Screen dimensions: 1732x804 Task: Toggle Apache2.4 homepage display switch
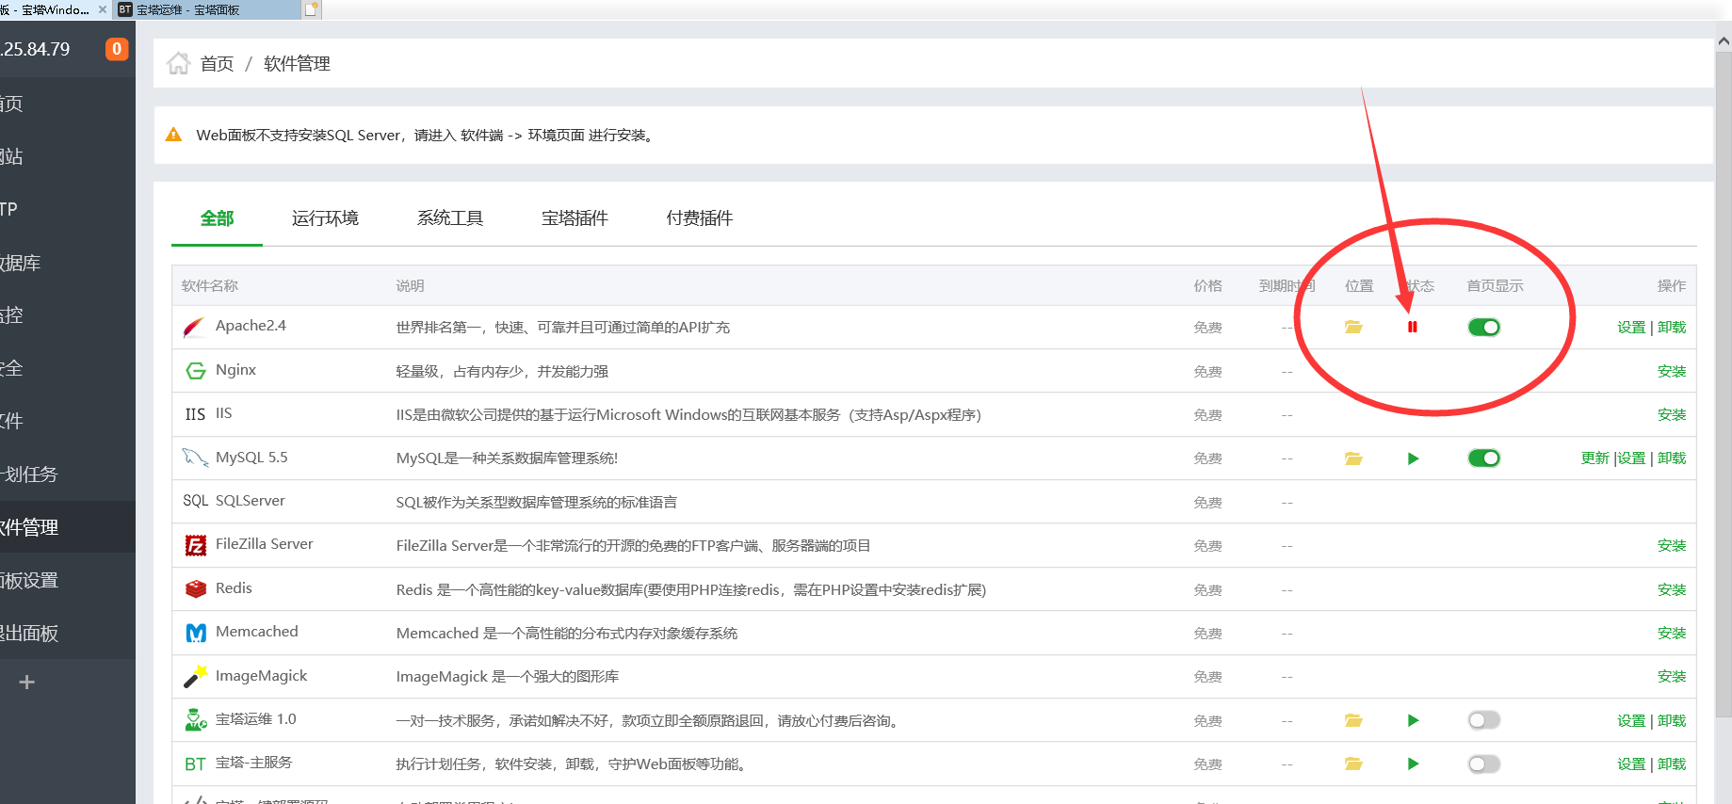[x=1484, y=327]
